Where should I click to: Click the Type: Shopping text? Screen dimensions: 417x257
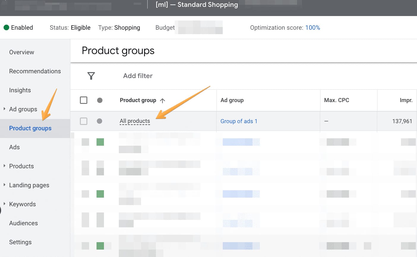[x=119, y=28]
